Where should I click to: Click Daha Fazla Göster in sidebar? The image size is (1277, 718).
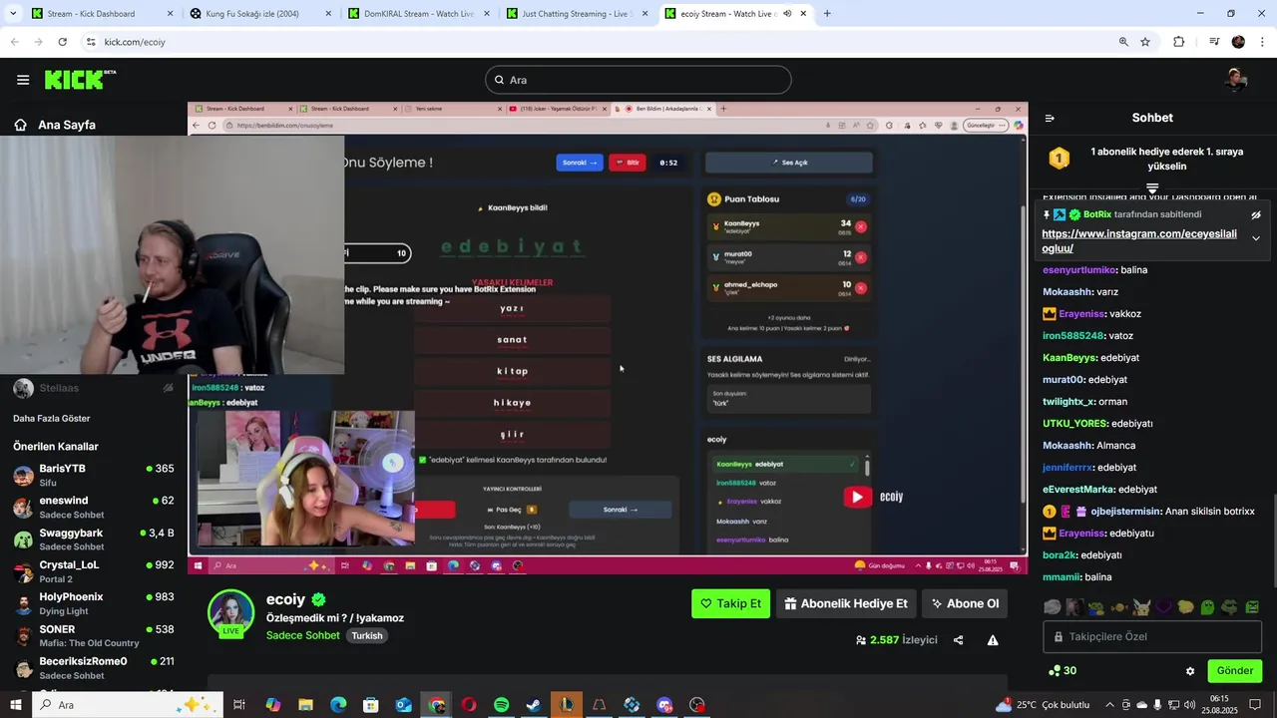click(52, 418)
